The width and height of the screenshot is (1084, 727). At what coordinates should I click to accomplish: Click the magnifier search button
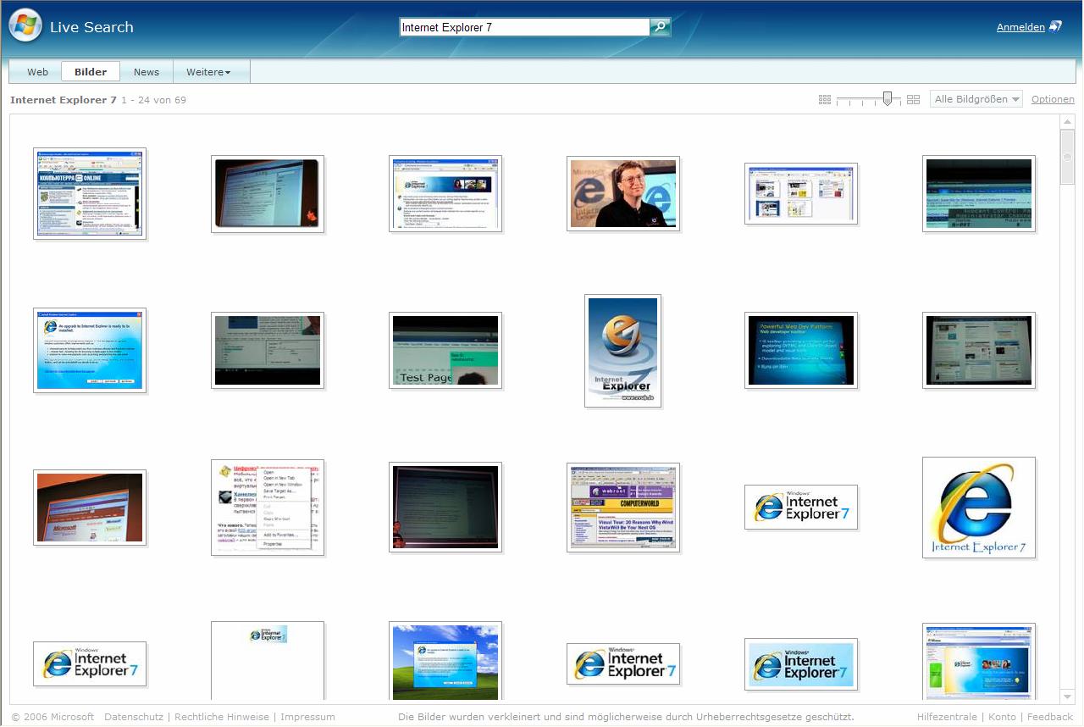click(661, 27)
